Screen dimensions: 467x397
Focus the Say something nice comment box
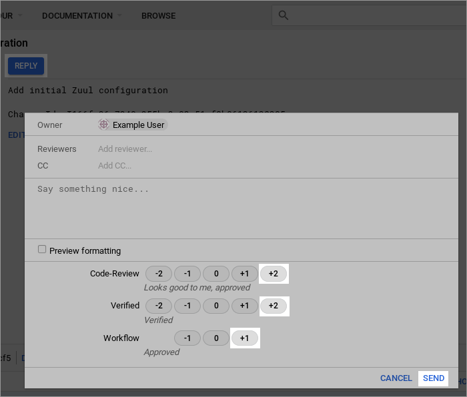(x=240, y=208)
